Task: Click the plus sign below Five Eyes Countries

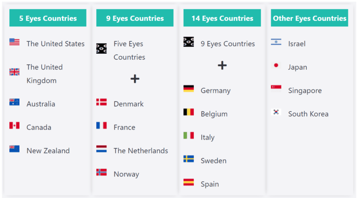Action: tap(135, 79)
